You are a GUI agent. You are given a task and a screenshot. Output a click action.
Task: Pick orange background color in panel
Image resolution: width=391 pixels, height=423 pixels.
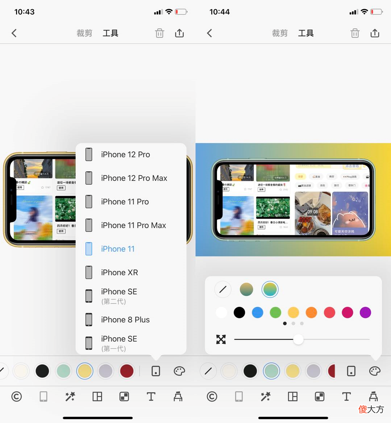point(311,313)
